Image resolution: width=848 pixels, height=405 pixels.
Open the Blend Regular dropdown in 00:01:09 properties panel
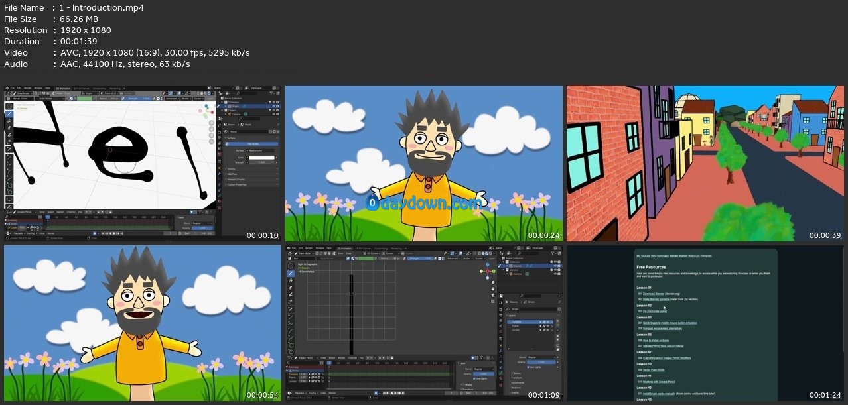point(541,357)
